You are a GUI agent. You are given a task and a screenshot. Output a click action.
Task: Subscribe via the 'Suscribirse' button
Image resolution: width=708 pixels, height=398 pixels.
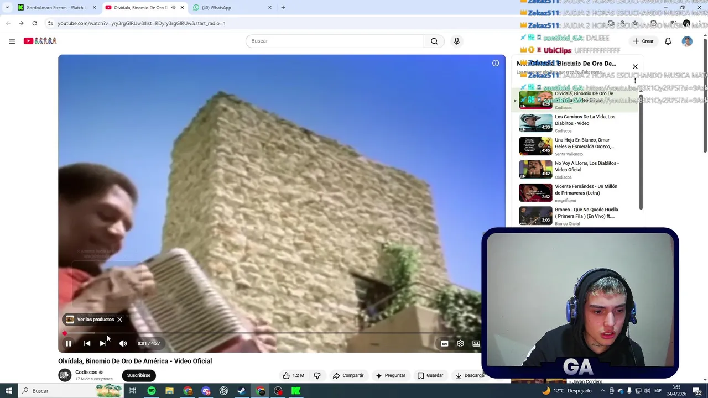139,375
